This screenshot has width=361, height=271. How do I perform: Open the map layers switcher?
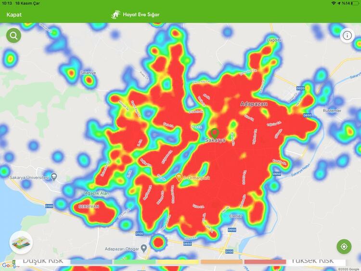[x=21, y=242]
